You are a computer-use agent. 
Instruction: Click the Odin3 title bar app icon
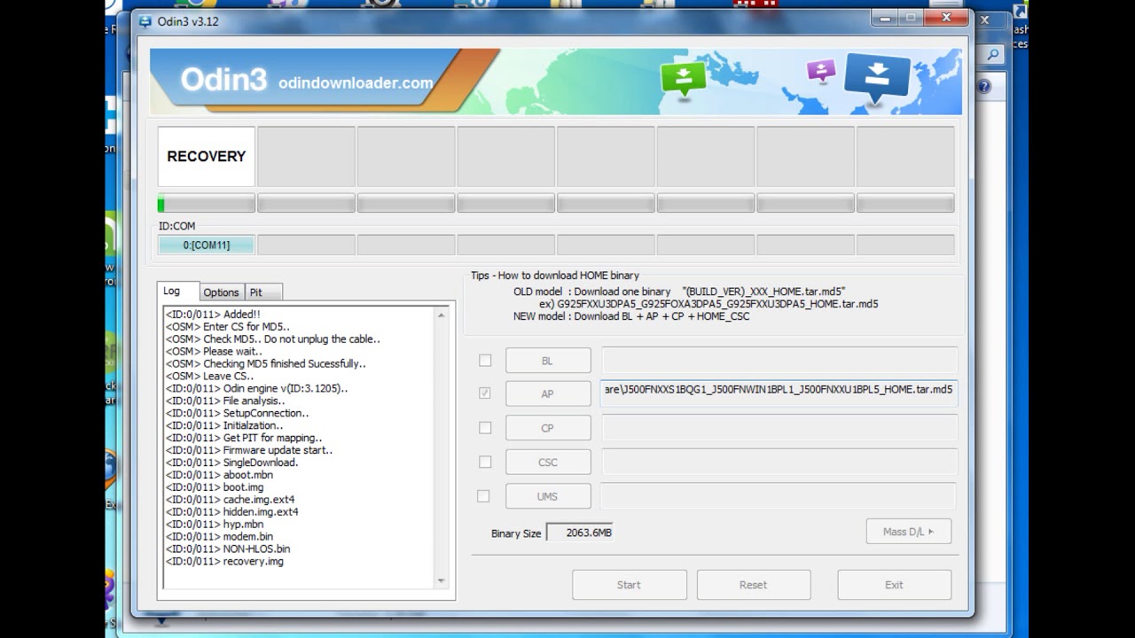point(145,21)
